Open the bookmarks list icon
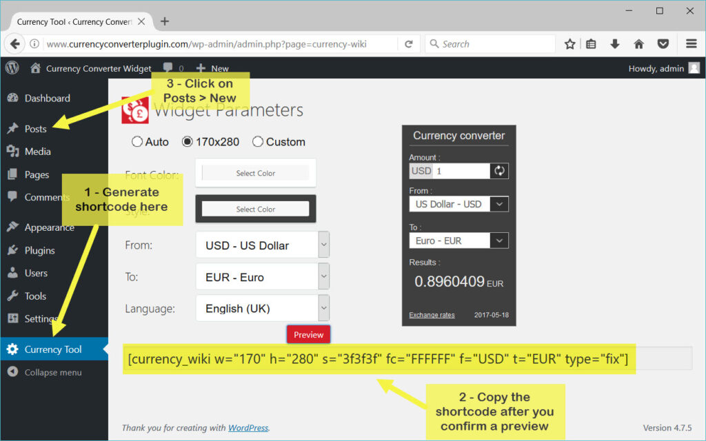 click(x=591, y=43)
